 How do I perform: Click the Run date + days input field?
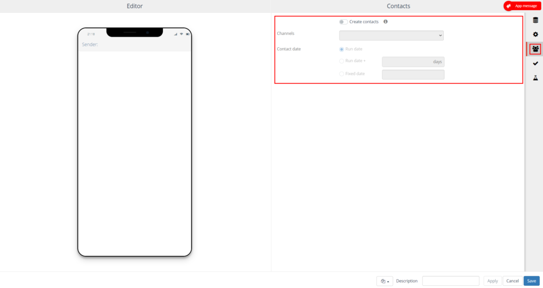tap(413, 62)
